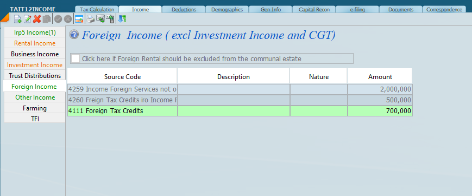Click the edit record pencil icon

27,19
